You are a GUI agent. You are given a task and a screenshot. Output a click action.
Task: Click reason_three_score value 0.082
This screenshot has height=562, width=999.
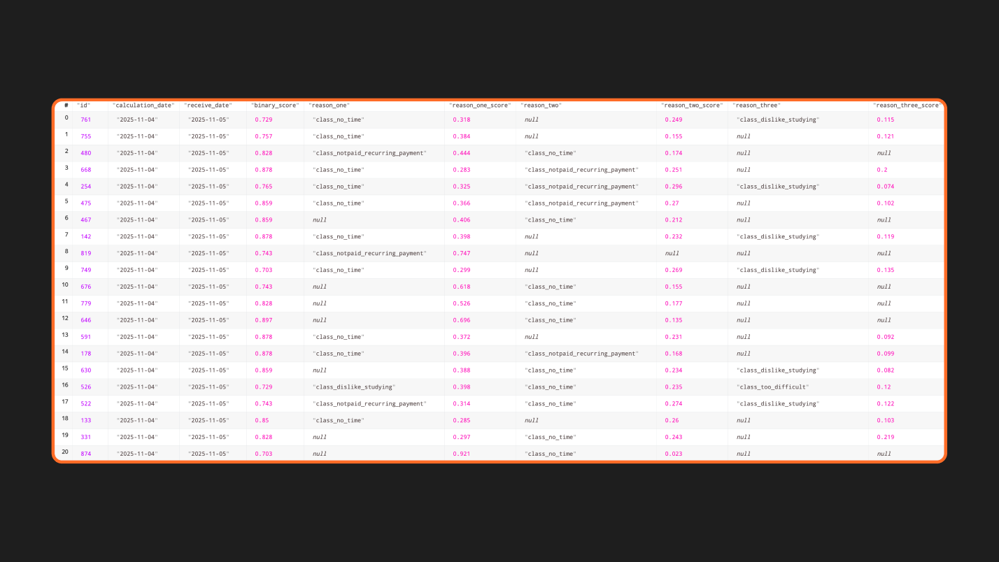click(886, 370)
